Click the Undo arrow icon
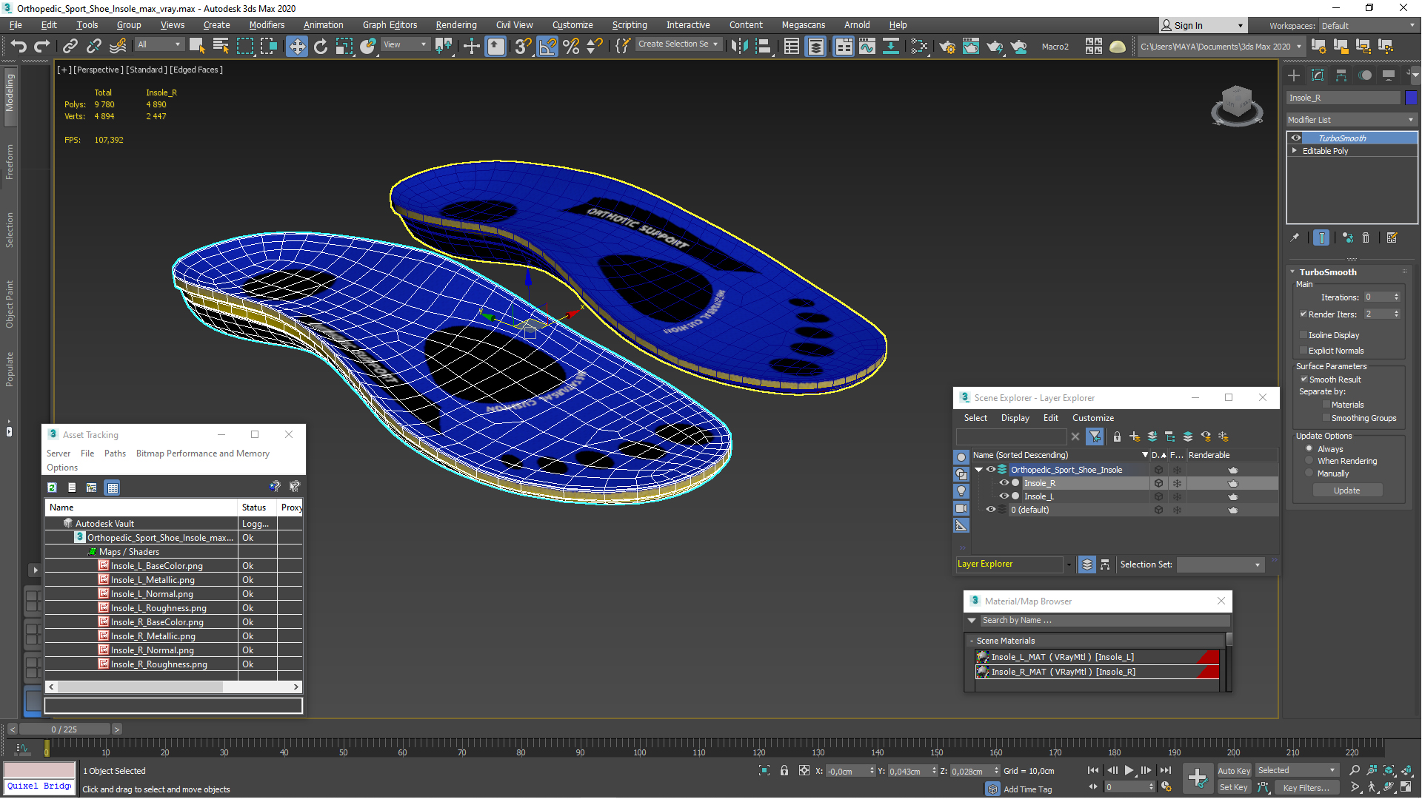Viewport: 1422px width, 799px height. [18, 46]
